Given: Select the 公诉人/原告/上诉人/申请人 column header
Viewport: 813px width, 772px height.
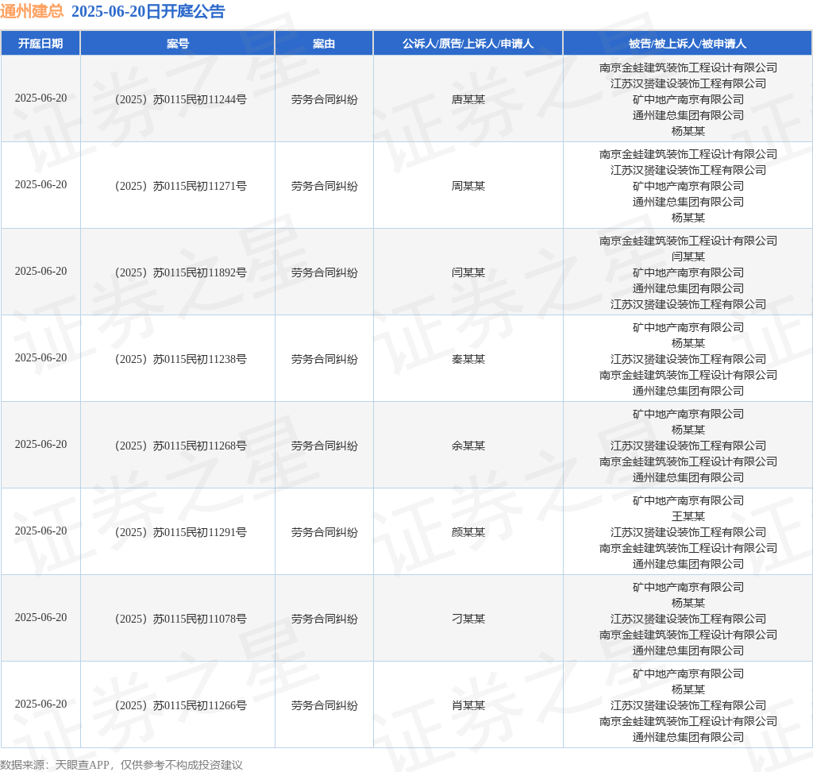Looking at the screenshot, I should pos(468,44).
